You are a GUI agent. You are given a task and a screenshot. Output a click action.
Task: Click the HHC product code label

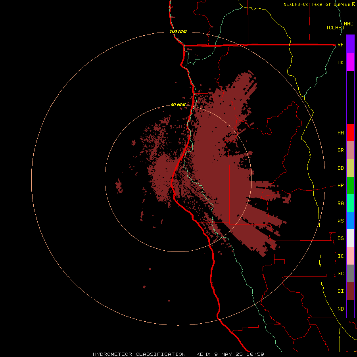(x=348, y=24)
